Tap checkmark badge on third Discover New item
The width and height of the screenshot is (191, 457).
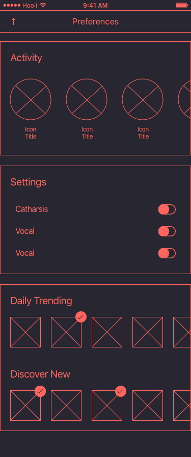click(121, 391)
